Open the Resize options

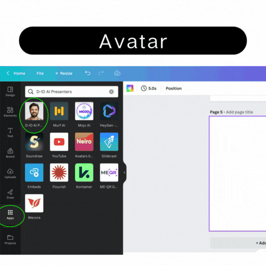pos(64,73)
